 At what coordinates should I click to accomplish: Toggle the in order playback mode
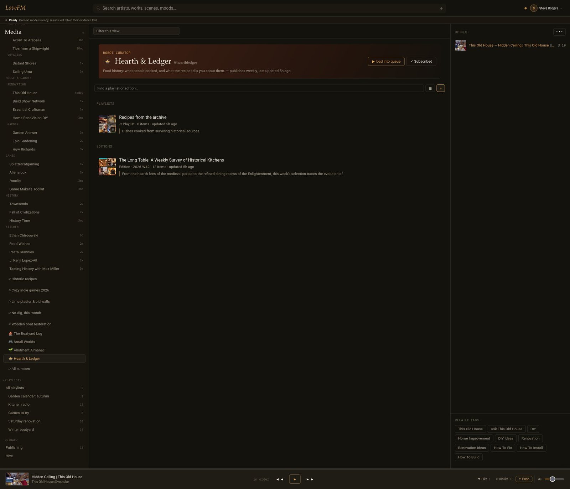pyautogui.click(x=261, y=479)
